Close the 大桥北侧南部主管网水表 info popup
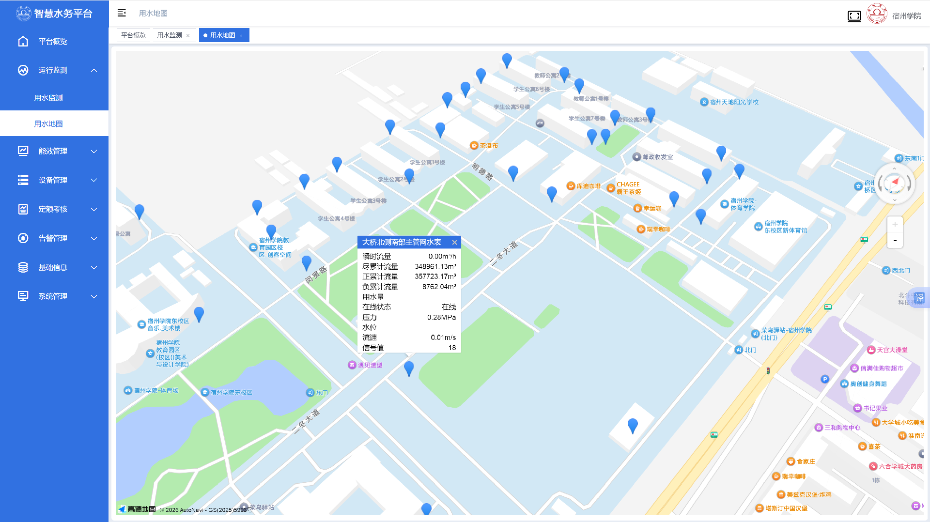The width and height of the screenshot is (930, 522). (454, 243)
